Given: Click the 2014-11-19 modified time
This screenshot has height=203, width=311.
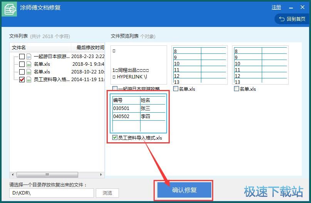Looking at the screenshot, I should point(88,80).
